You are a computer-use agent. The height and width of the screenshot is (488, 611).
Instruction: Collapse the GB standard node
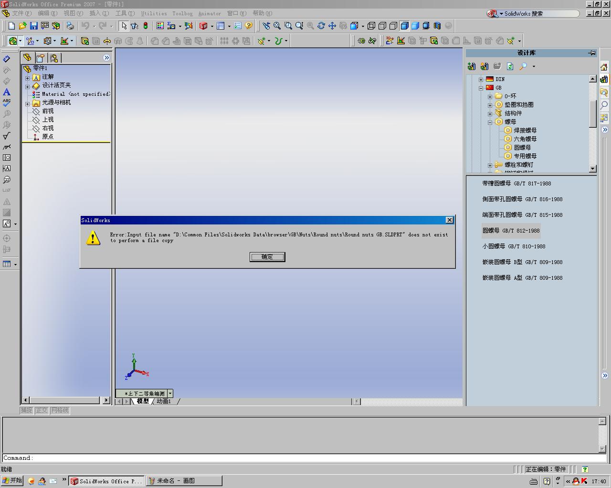point(481,88)
